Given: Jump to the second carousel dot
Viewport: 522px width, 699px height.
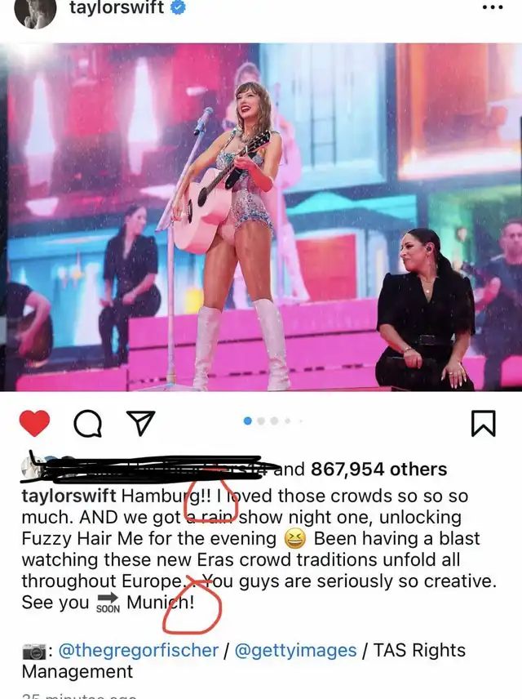Looking at the screenshot, I should 262,421.
